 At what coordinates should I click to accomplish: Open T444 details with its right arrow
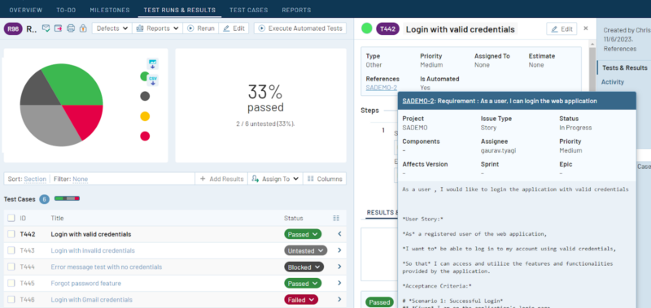point(339,267)
